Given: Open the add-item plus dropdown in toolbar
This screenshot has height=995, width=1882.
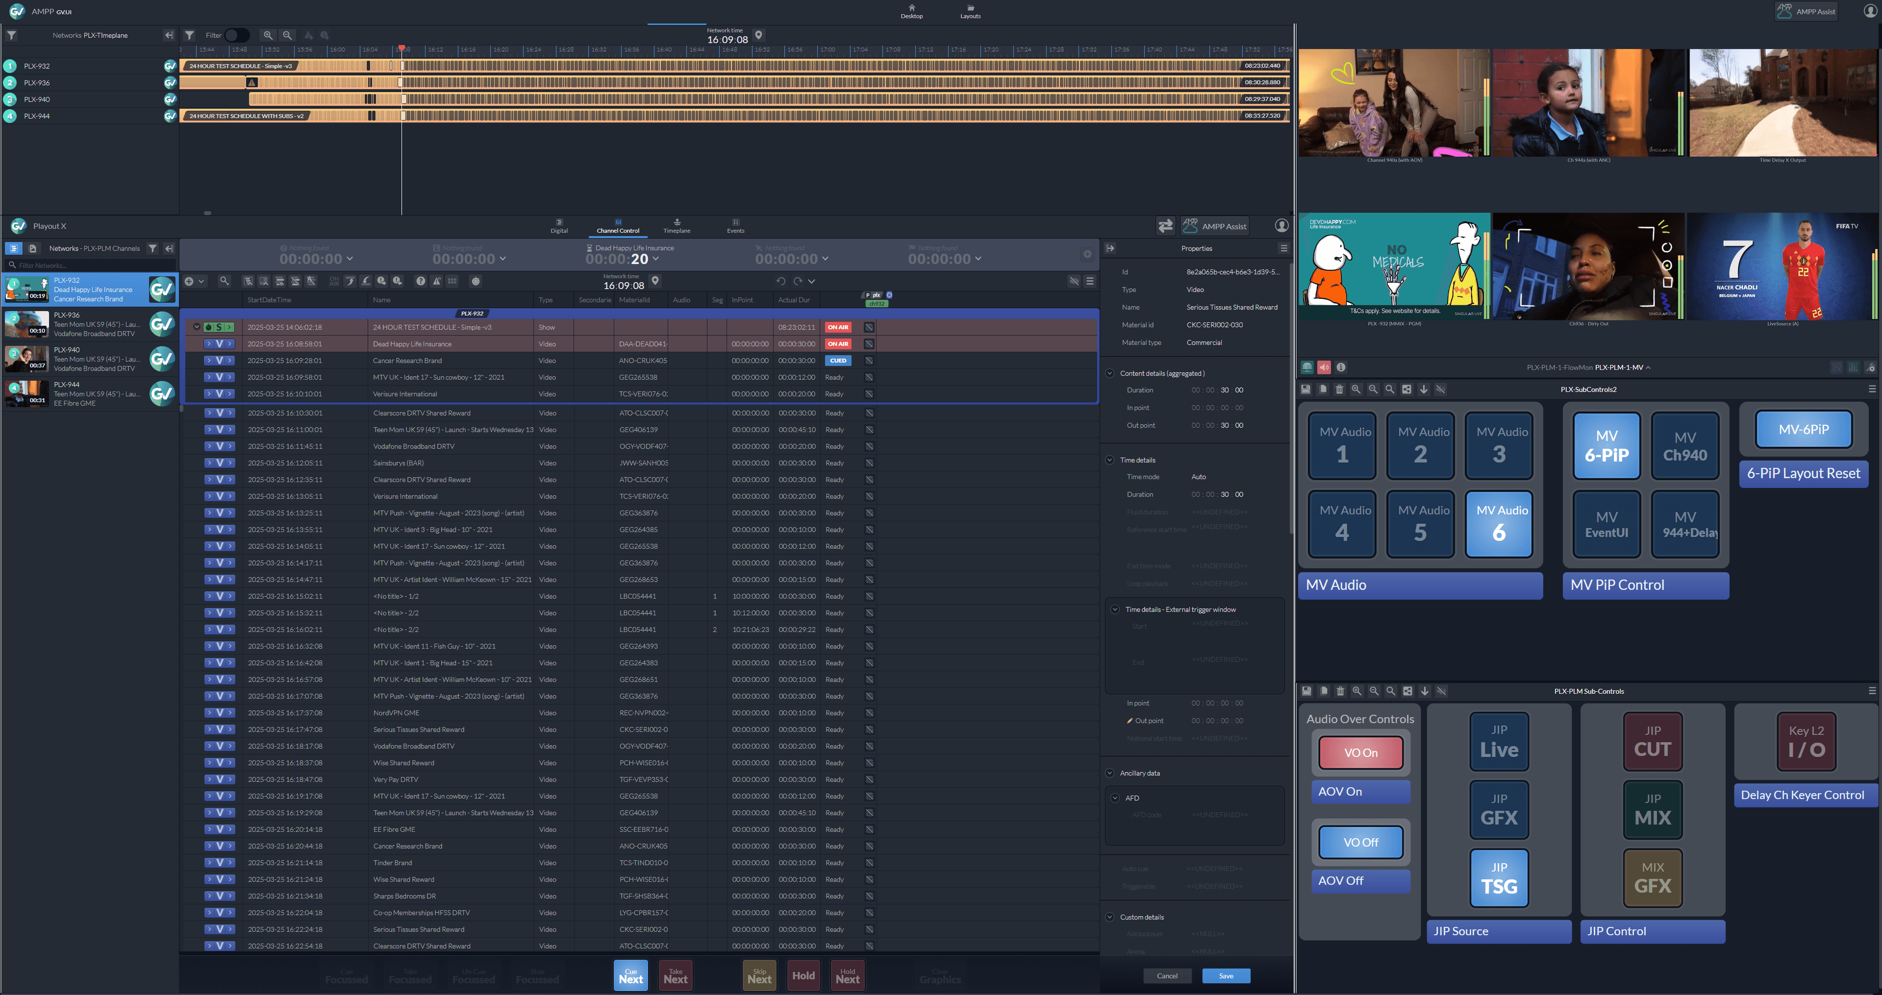Looking at the screenshot, I should click(194, 281).
